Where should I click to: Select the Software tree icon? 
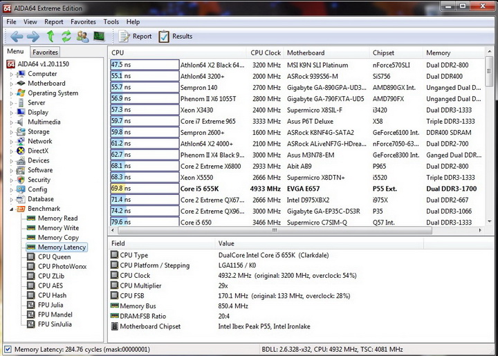point(21,170)
